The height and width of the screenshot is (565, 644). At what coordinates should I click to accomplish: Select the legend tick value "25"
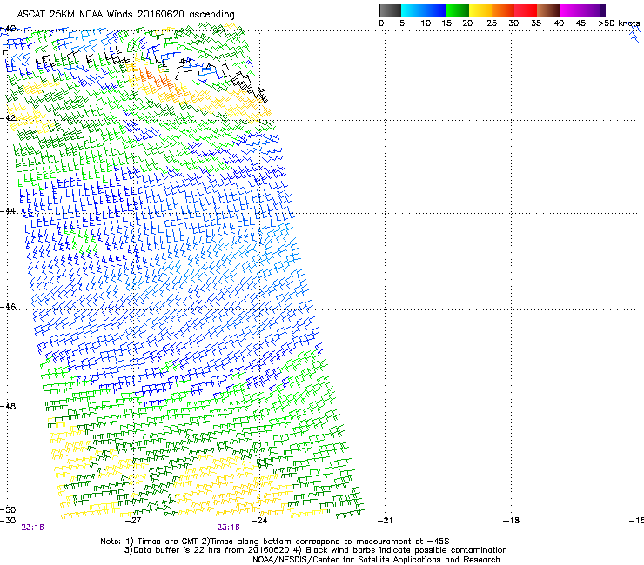coord(492,23)
